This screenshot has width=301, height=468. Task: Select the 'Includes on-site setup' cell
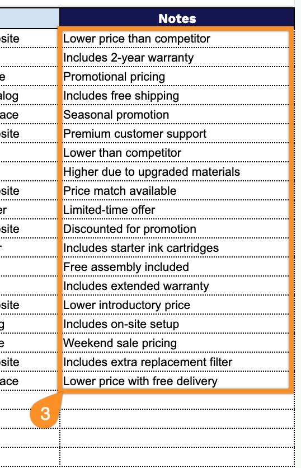point(177,324)
